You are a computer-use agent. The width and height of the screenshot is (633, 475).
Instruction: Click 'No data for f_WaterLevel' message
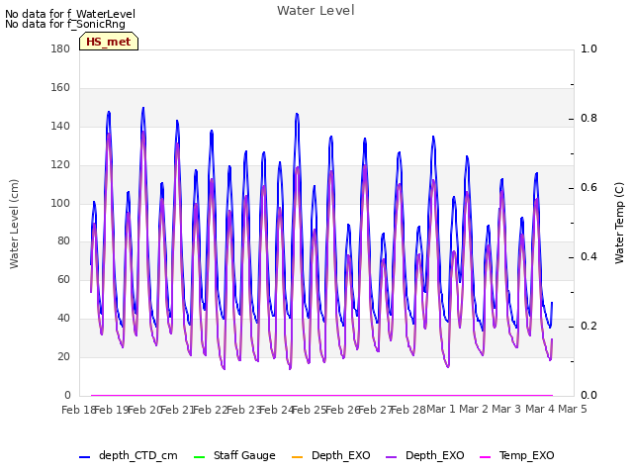tap(70, 14)
